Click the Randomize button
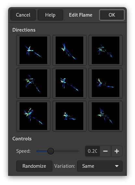 [34, 166]
